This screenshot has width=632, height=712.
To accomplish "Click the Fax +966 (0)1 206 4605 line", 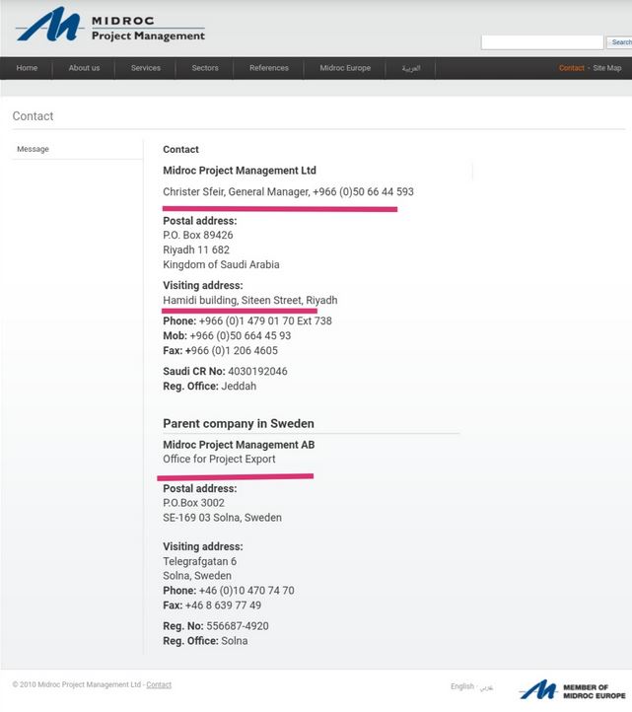I will pyautogui.click(x=220, y=350).
